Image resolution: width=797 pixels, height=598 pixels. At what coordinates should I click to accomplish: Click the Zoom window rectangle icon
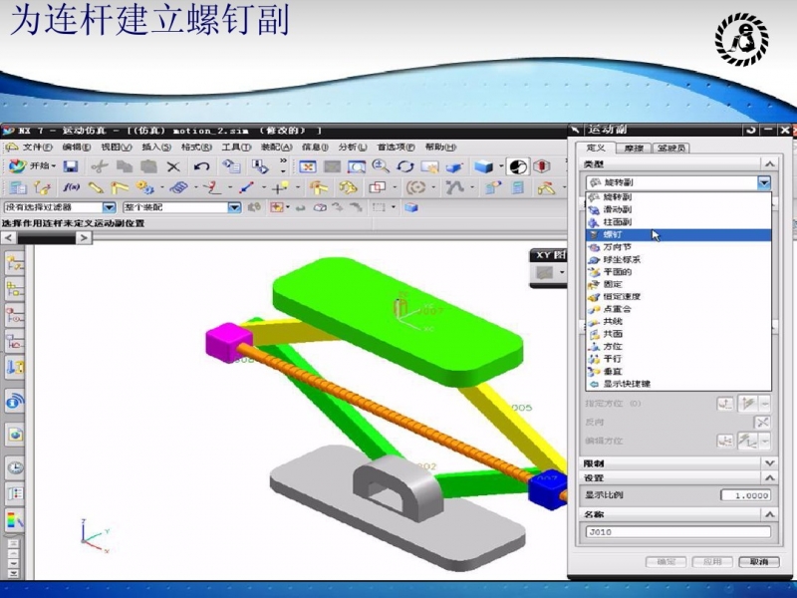click(x=357, y=166)
